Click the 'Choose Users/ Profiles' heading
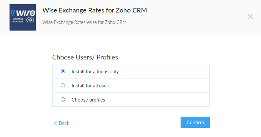The width and height of the screenshot is (261, 137). pos(85,57)
